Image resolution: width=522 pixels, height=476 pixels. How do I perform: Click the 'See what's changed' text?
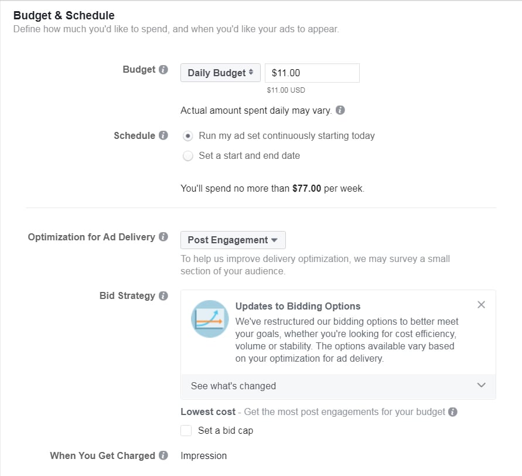click(233, 386)
